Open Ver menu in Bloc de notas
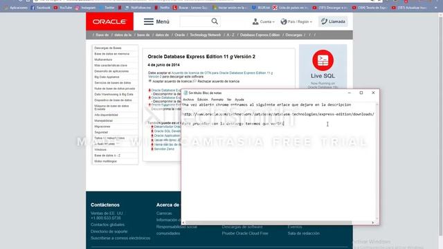Screen dimensions: 443x249 (x=229, y=100)
